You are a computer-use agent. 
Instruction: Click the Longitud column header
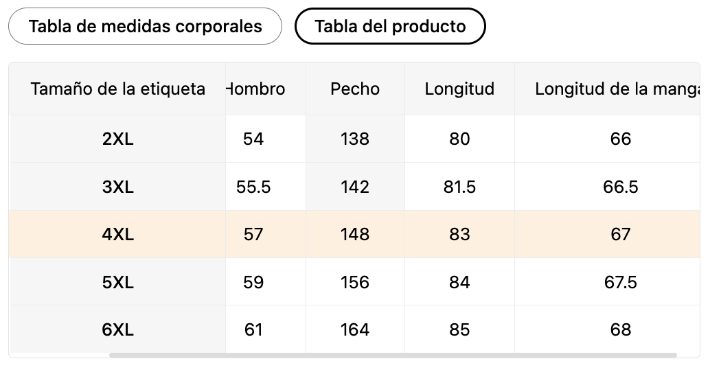pyautogui.click(x=459, y=89)
